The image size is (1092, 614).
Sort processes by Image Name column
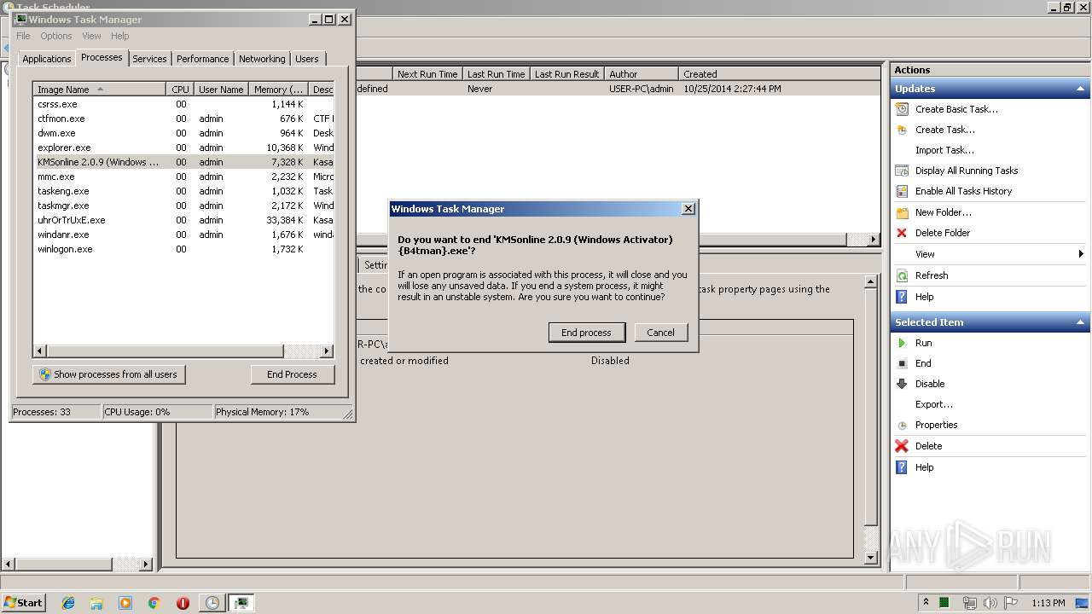click(99, 90)
